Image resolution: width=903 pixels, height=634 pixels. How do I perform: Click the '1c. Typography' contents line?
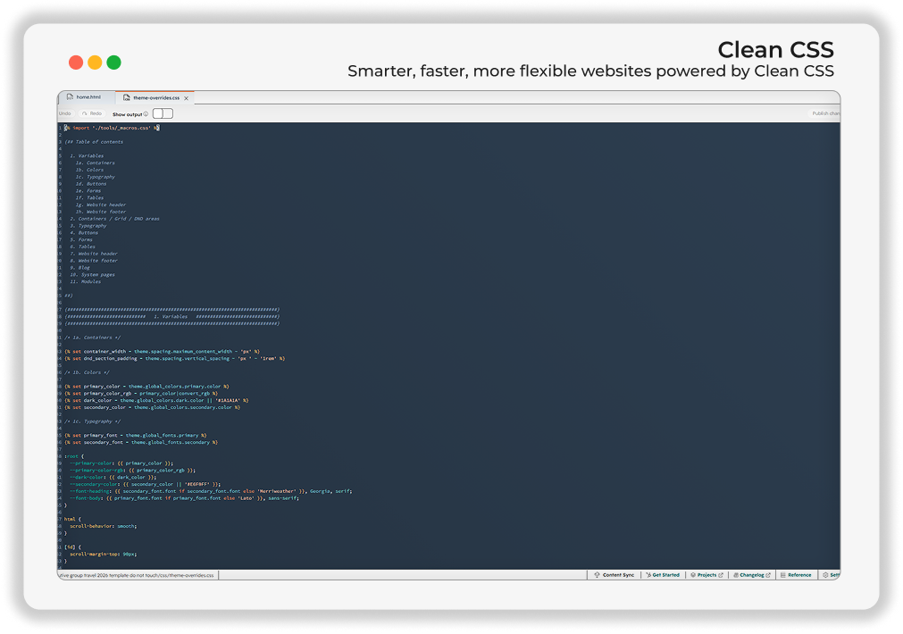pyautogui.click(x=95, y=177)
